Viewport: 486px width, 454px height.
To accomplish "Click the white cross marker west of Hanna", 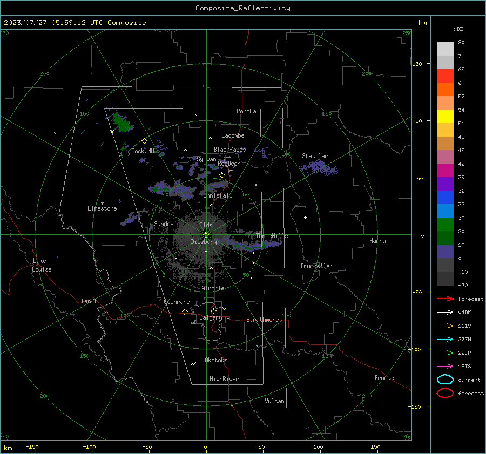I will click(305, 217).
